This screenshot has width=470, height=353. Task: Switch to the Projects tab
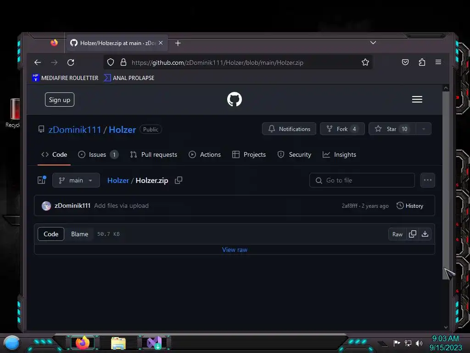[x=249, y=154]
